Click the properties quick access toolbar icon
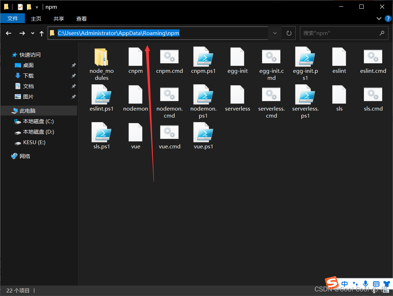 coord(20,7)
